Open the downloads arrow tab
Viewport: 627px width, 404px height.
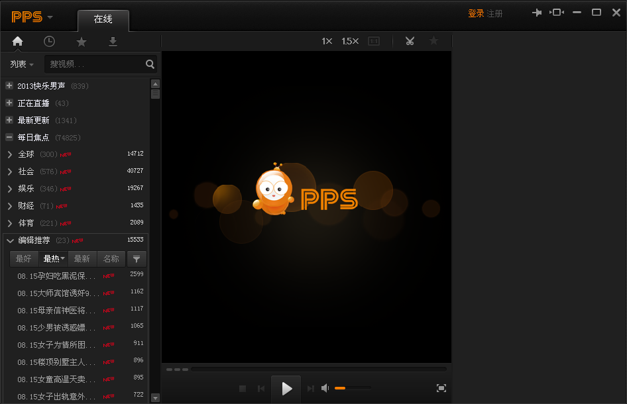[113, 42]
